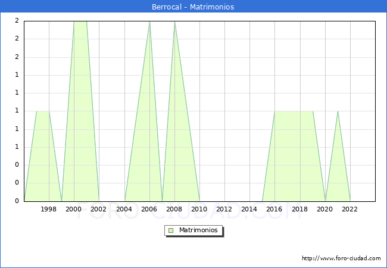Select the 2014 x-axis label
Screen dimensions: 387x268
point(249,209)
